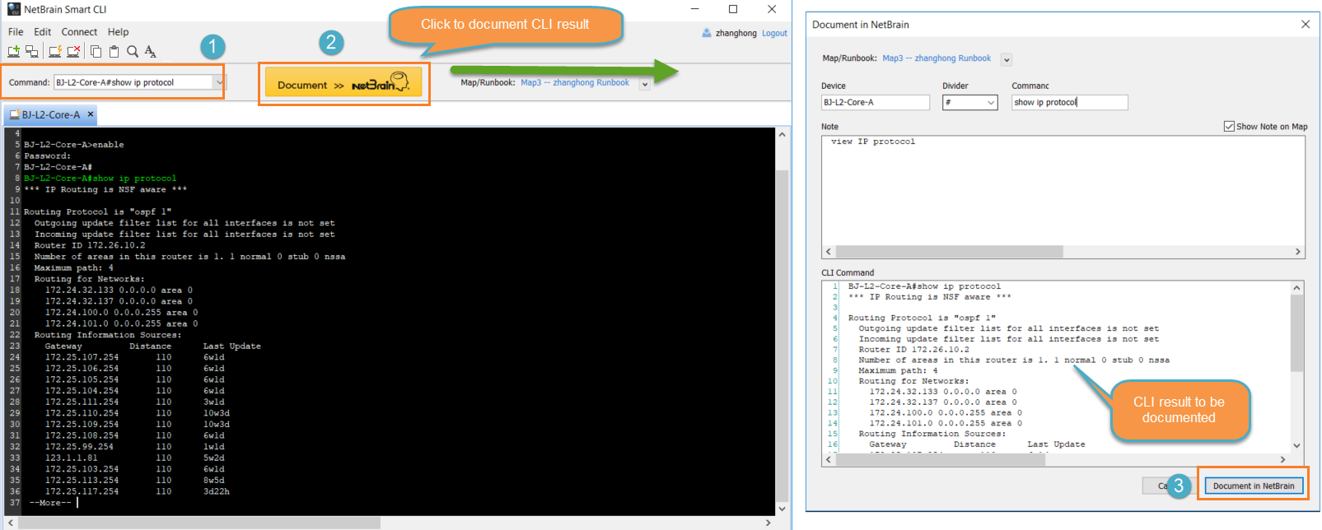Image resolution: width=1322 pixels, height=530 pixels.
Task: Open Map3 runbook link in Smart CLI window
Action: 575,82
